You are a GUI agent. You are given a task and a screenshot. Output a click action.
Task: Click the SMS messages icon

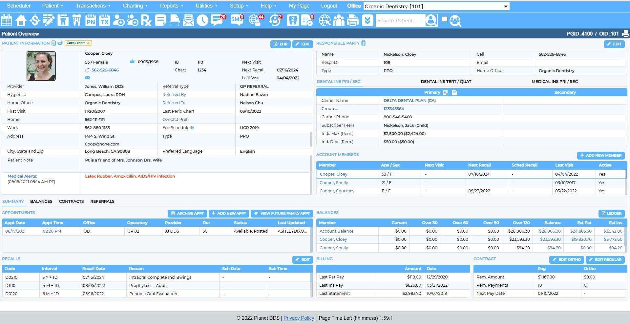click(237, 20)
